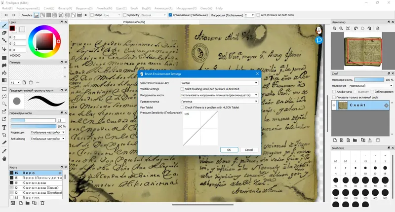Image resolution: width=395 pixels, height=212 pixels.
Task: Select the Move tool icon
Action: tap(4, 49)
